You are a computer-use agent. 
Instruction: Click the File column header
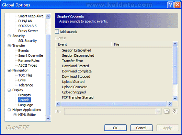tap(142, 44)
